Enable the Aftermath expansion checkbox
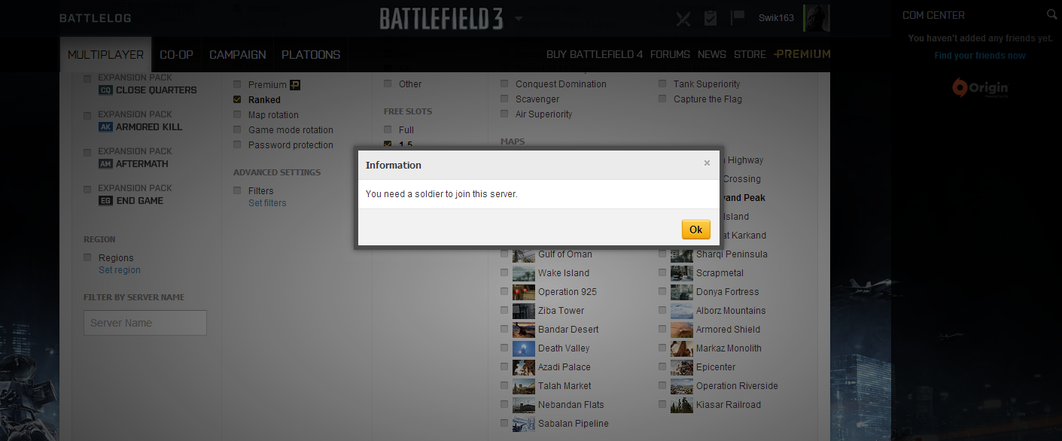This screenshot has width=1062, height=441. [x=87, y=152]
